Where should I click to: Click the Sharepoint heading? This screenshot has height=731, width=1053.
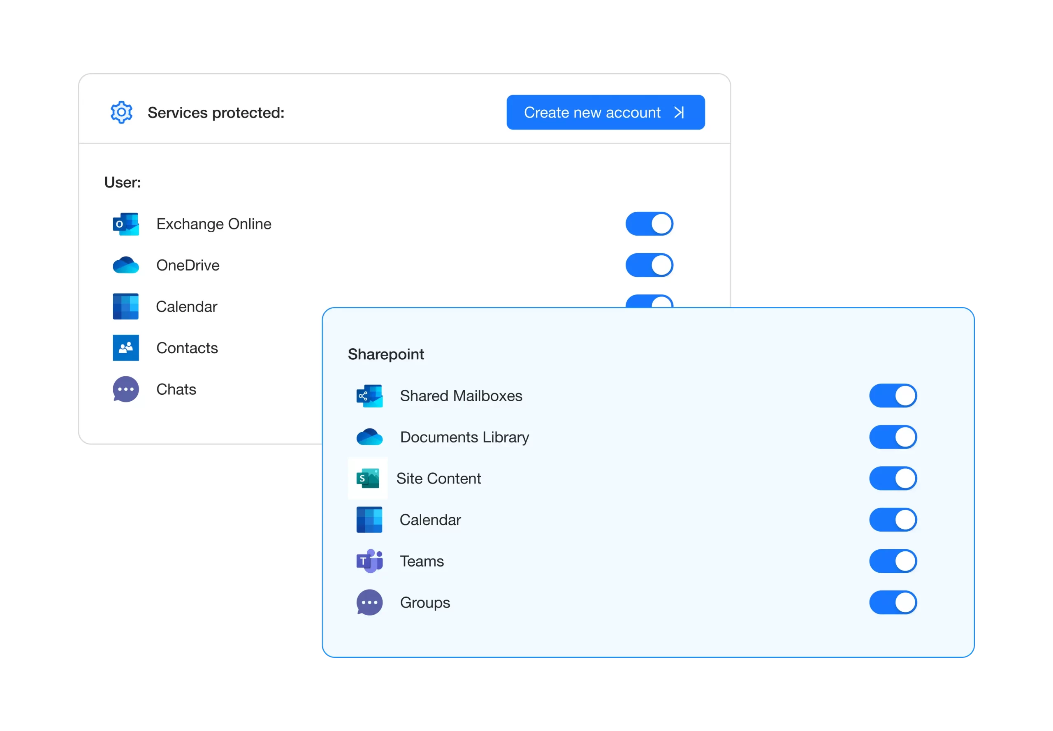(386, 354)
